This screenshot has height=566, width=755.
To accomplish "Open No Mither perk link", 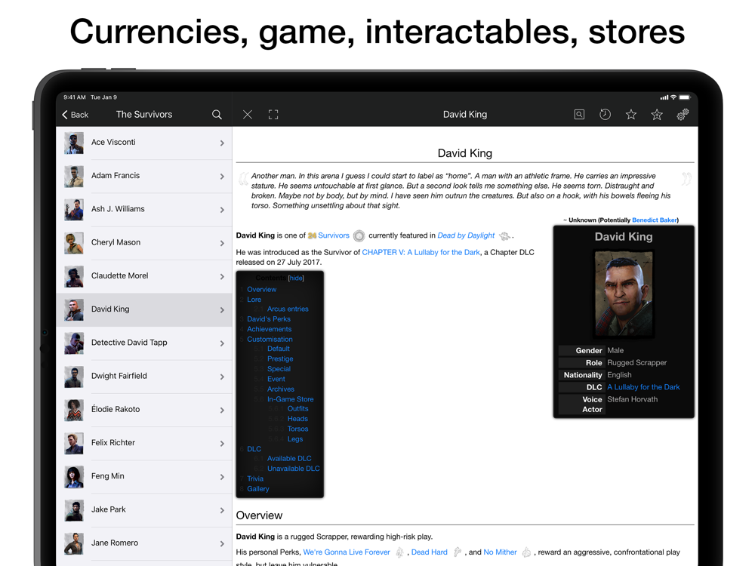I will click(x=501, y=552).
